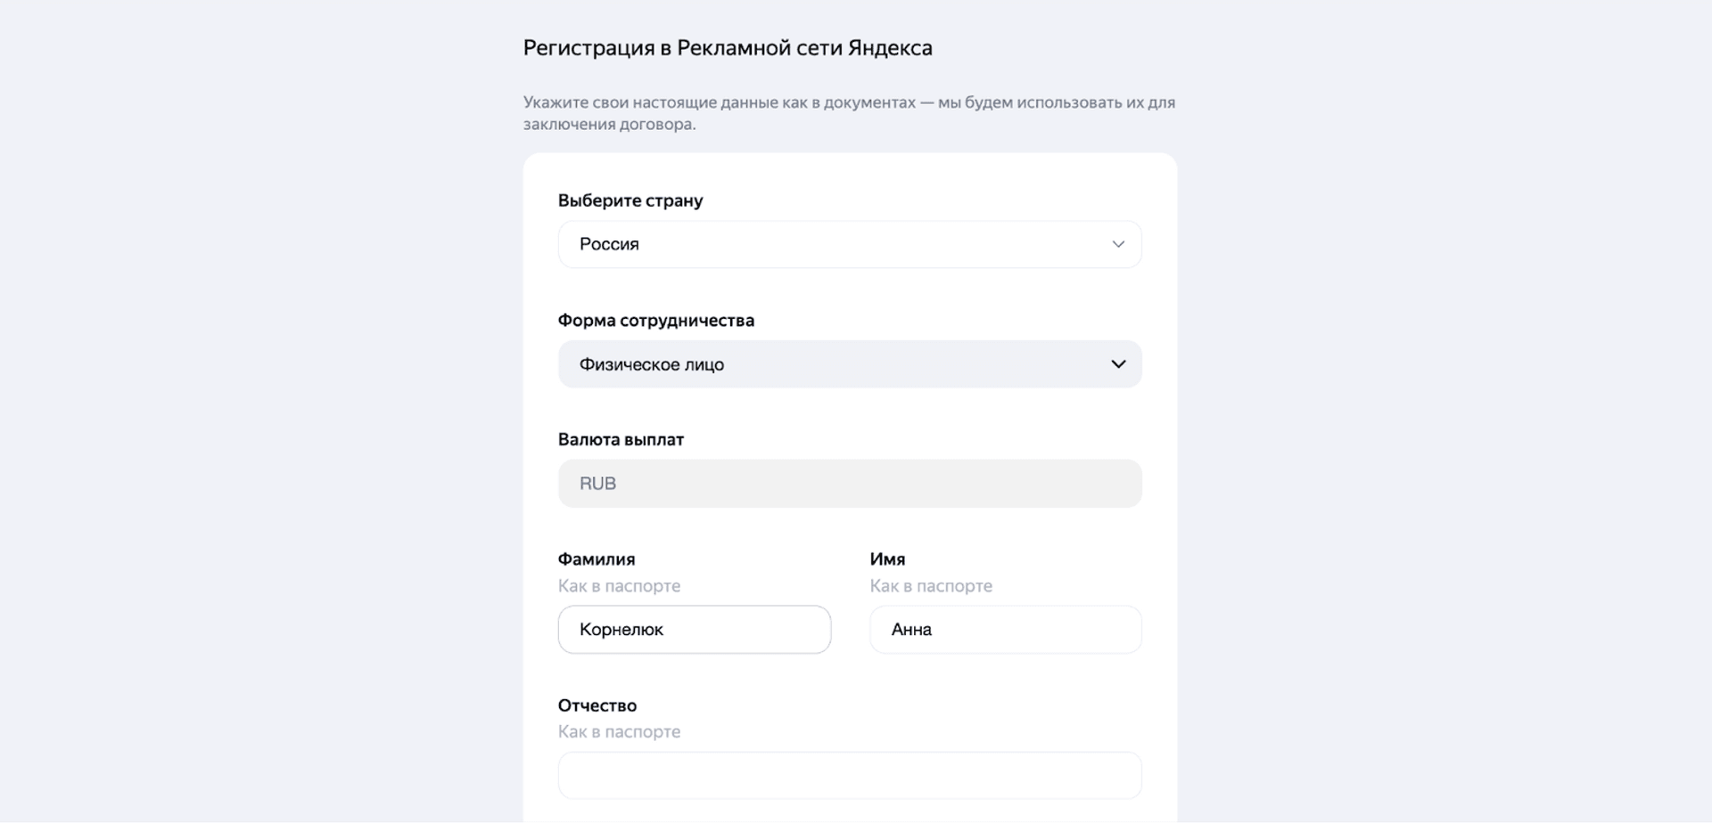Click the disabled RUB currency field

(x=849, y=484)
